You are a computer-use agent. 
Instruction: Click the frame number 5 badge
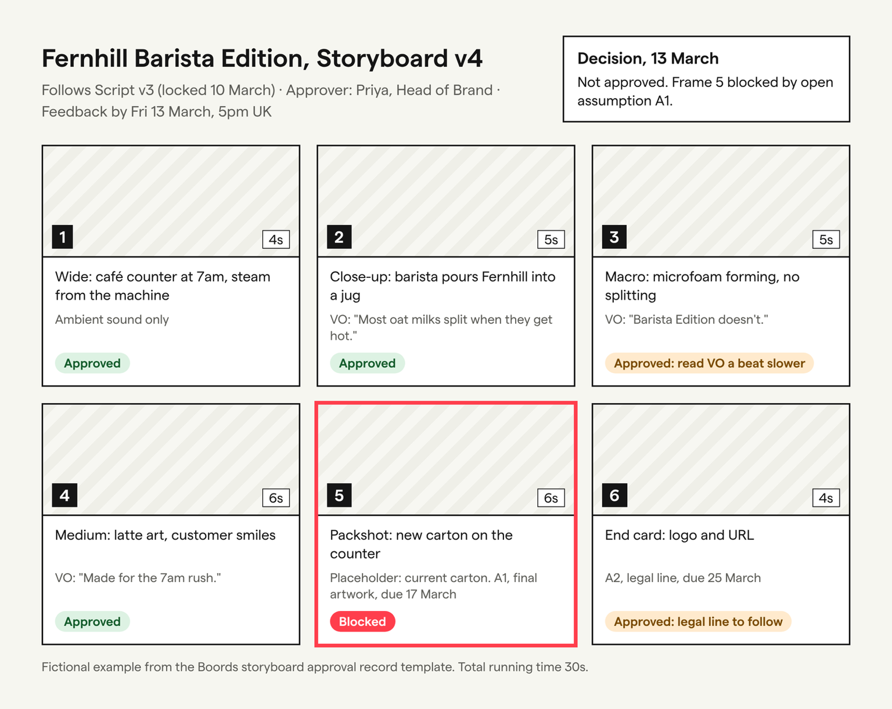[x=339, y=495]
